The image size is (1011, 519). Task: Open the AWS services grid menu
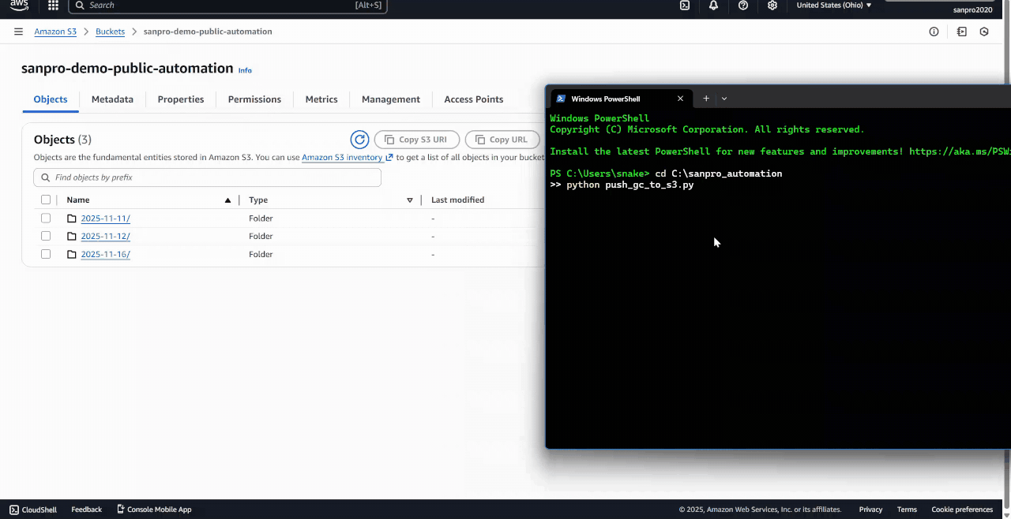52,6
